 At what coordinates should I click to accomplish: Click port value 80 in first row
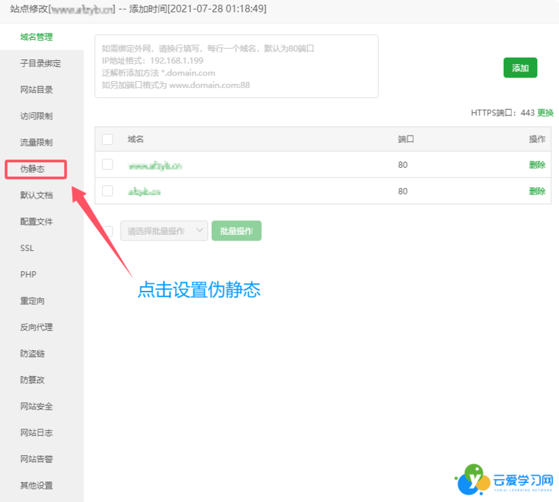point(402,165)
